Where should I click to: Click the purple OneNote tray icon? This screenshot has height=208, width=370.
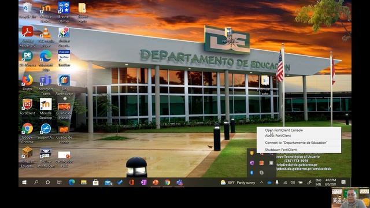[252, 163]
